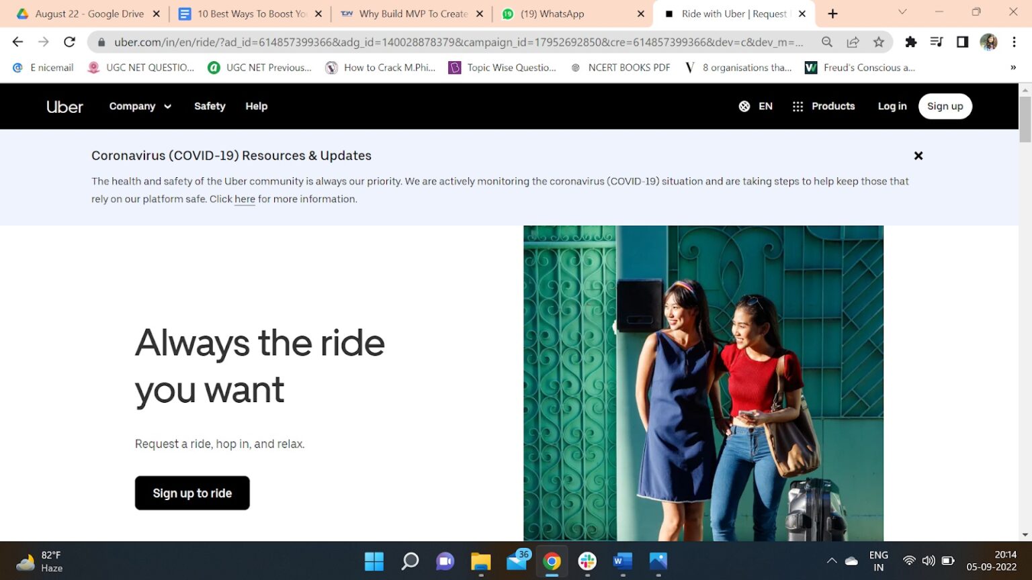Viewport: 1032px width, 580px height.
Task: Reload the Uber page
Action: 69,42
